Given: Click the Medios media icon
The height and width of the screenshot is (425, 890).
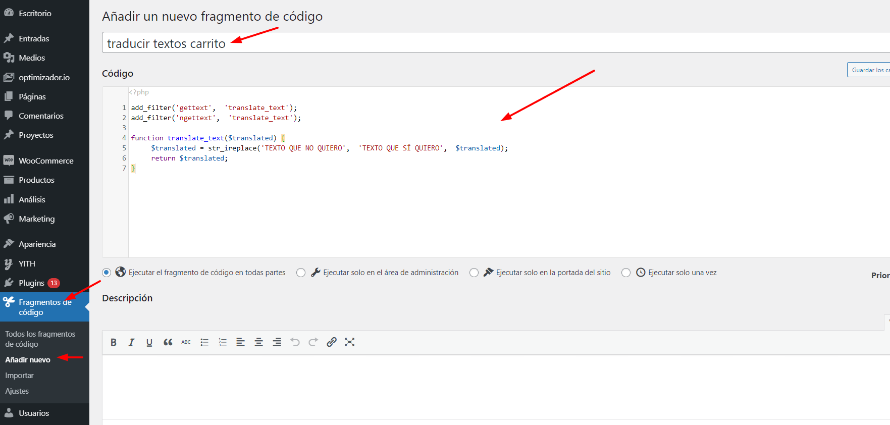Looking at the screenshot, I should click(9, 58).
